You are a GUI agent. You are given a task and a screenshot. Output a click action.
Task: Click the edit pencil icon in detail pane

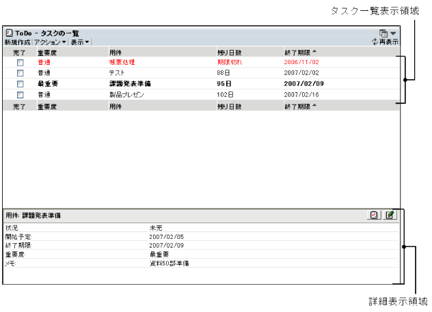tap(390, 215)
